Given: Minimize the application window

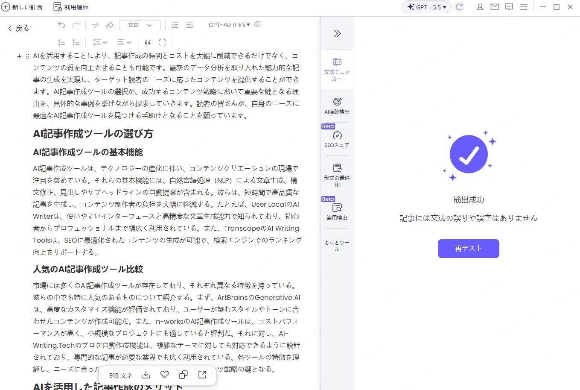Looking at the screenshot, I should coord(543,7).
